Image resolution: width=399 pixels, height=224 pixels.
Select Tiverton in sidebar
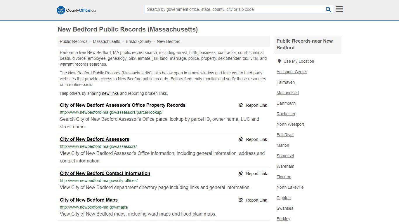284,177
